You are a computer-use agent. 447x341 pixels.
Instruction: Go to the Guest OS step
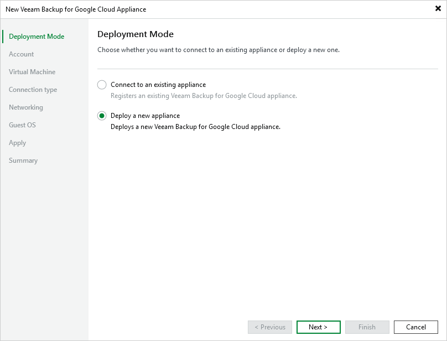pos(22,125)
